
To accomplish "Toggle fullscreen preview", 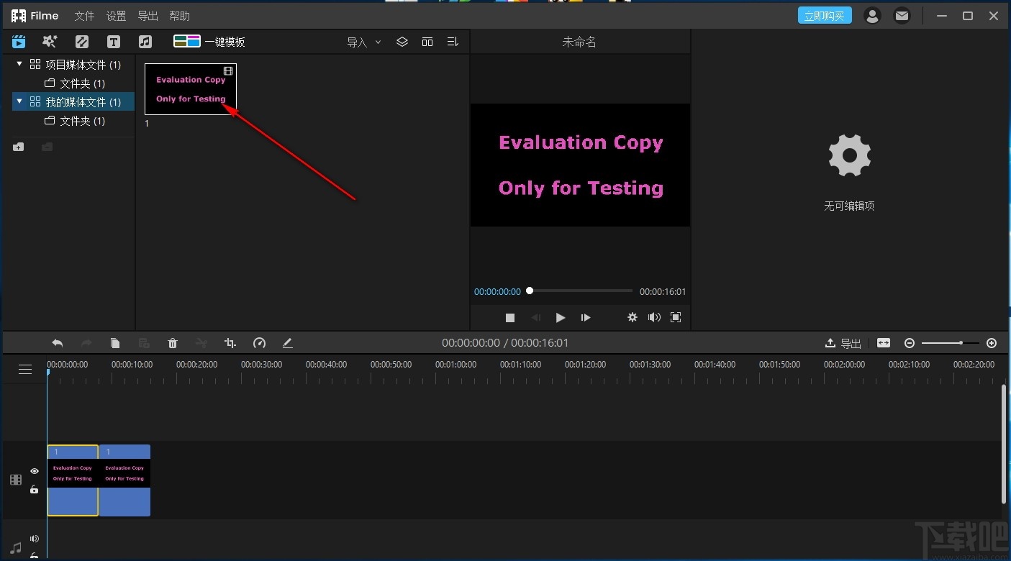I will 676,317.
